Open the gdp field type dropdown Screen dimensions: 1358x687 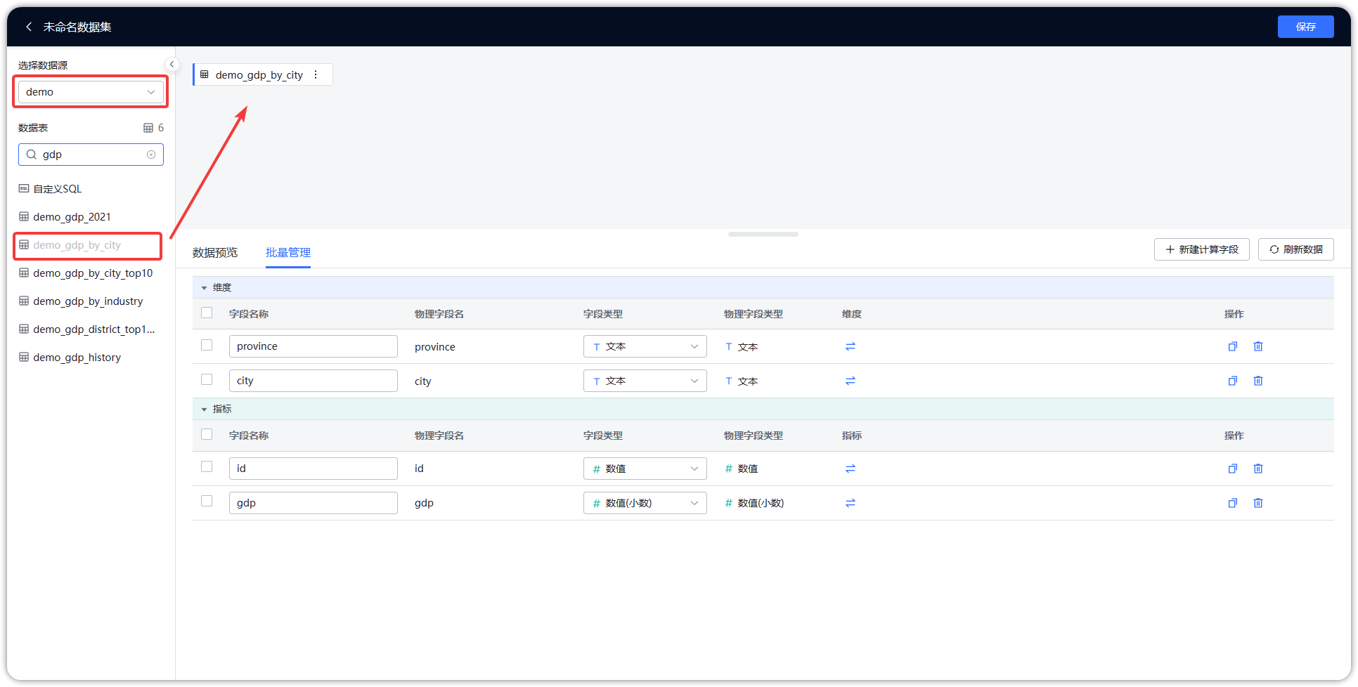click(645, 503)
